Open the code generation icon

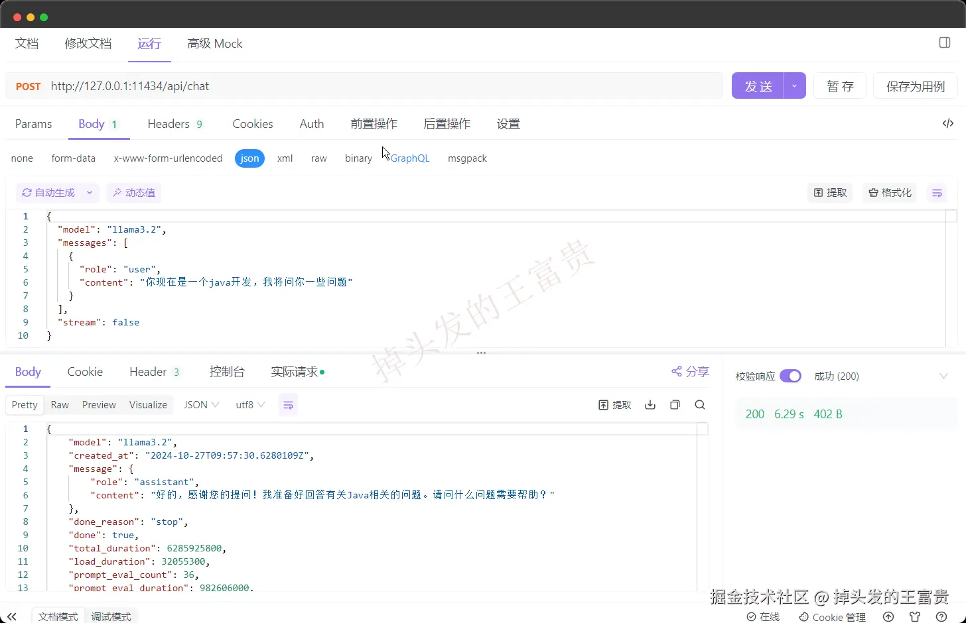(x=948, y=123)
